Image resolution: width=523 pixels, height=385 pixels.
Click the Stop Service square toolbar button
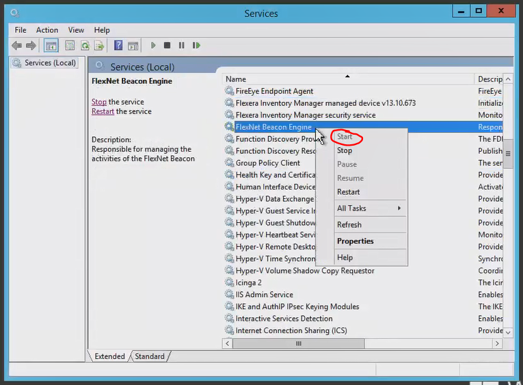click(x=167, y=45)
